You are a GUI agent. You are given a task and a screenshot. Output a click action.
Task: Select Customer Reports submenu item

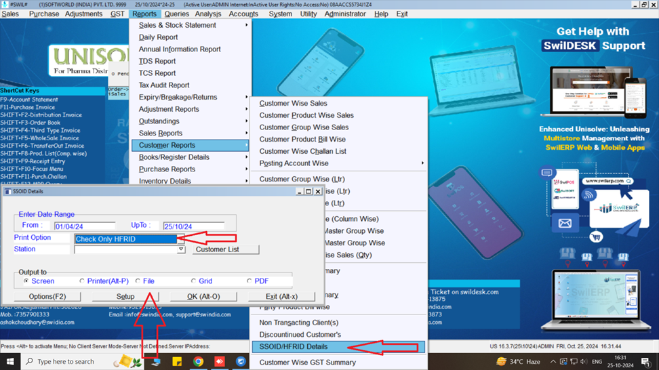tap(190, 145)
